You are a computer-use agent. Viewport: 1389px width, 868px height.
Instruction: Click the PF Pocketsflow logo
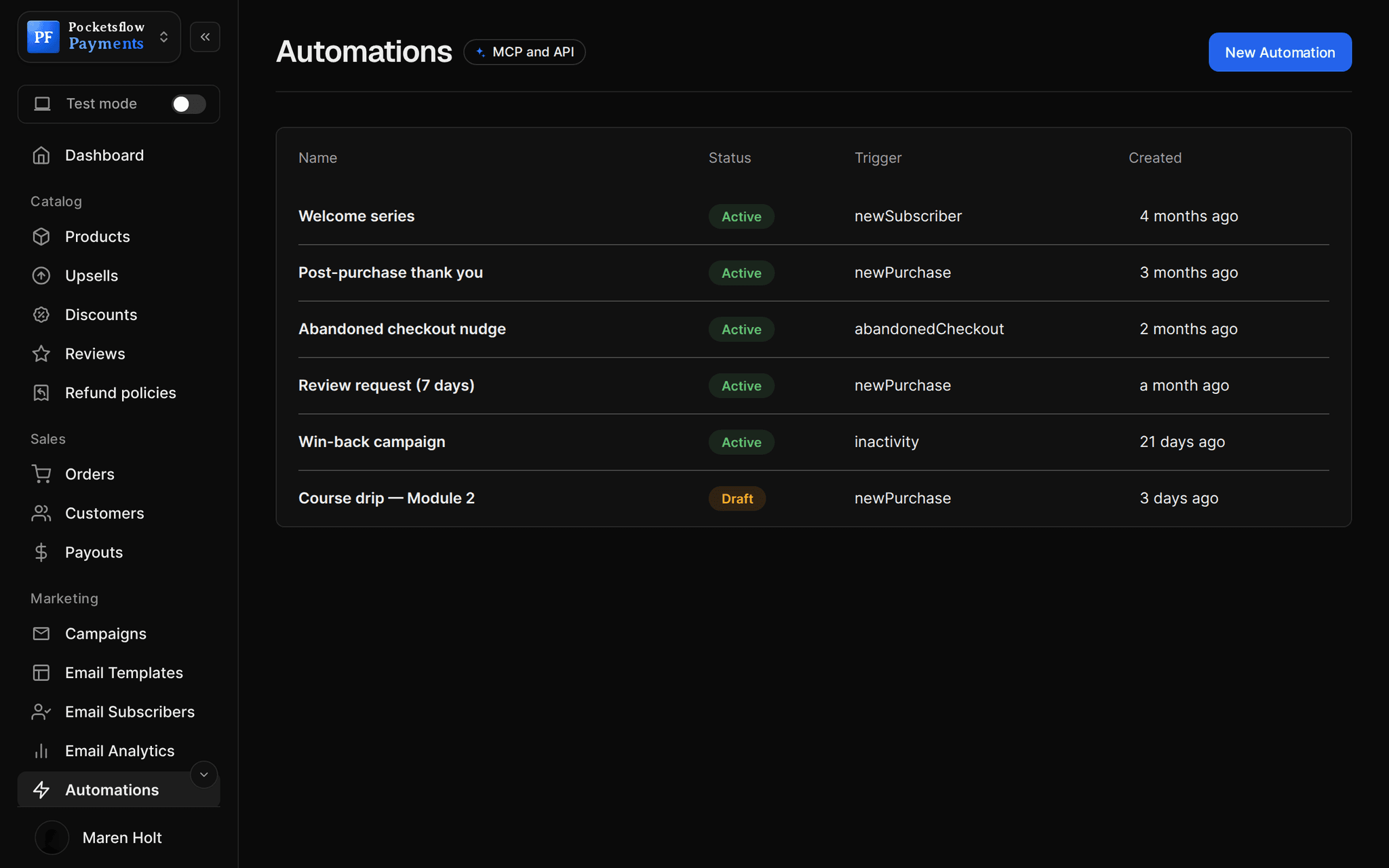point(43,37)
